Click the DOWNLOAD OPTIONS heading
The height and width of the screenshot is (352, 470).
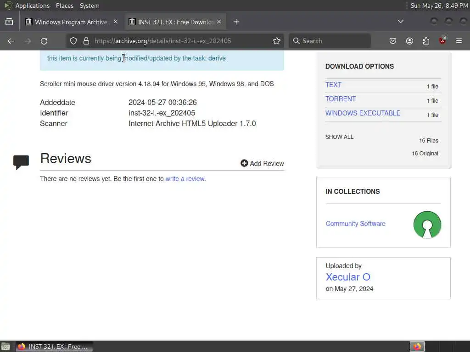tap(359, 66)
